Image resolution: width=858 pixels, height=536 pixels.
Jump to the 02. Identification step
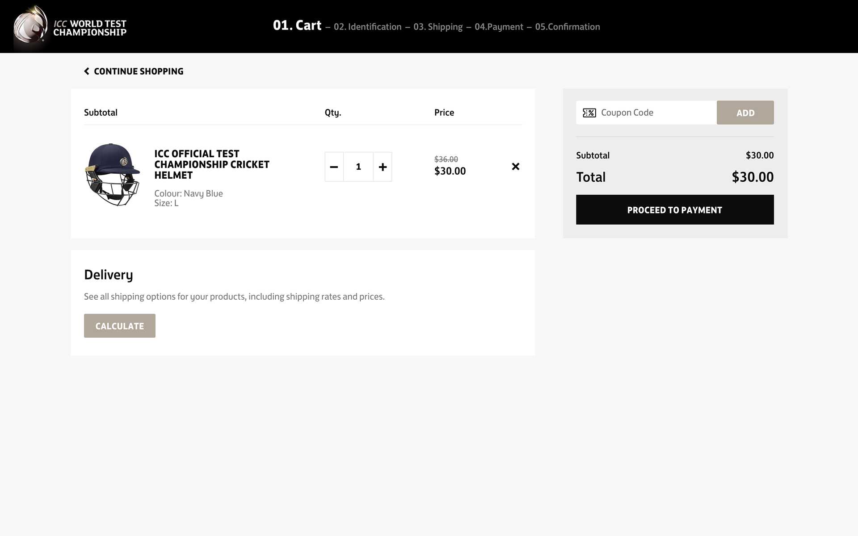pyautogui.click(x=367, y=27)
